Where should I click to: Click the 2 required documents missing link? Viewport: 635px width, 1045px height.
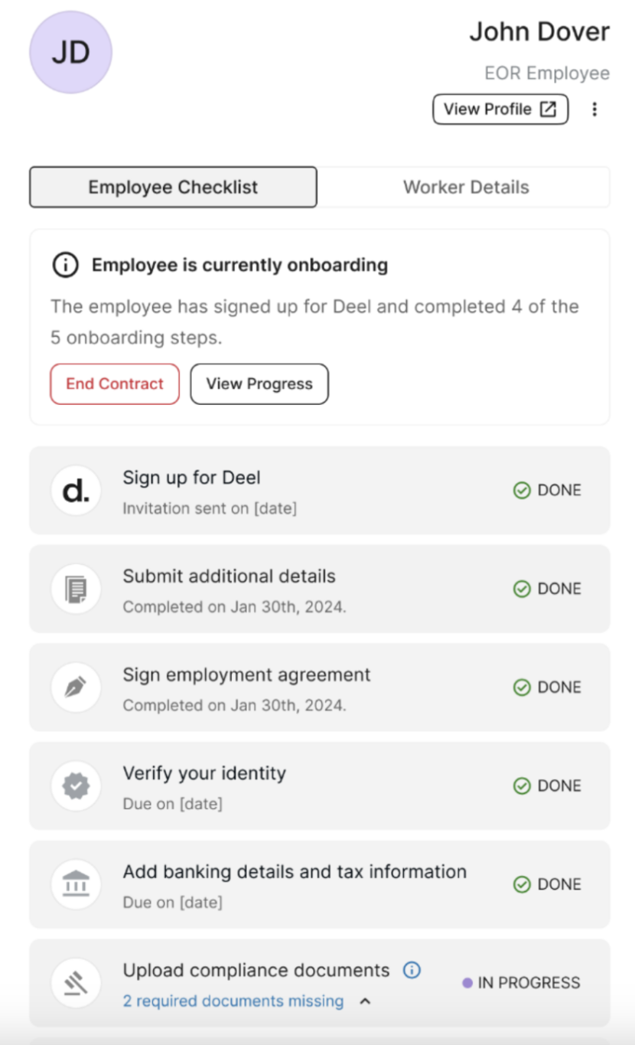pos(232,1001)
